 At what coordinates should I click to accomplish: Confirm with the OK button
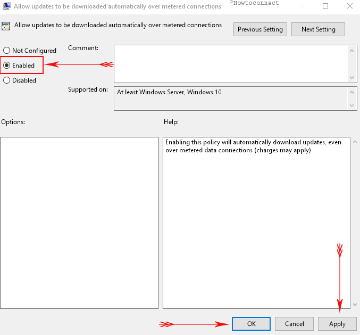pyautogui.click(x=251, y=324)
